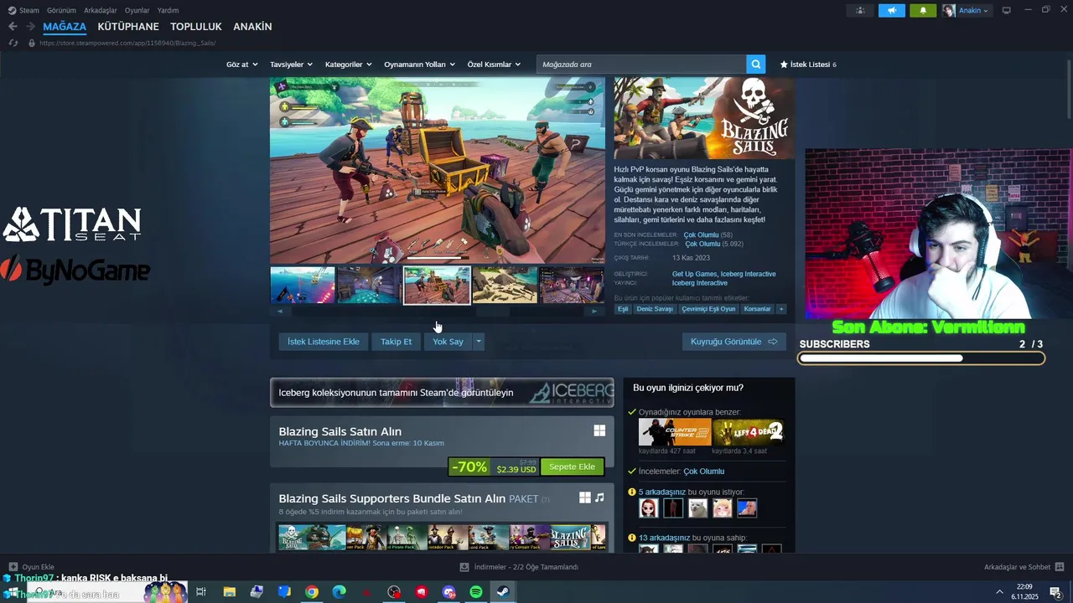Viewport: 1073px width, 603px height.
Task: Open Microsoft Edge from the taskbar
Action: [x=339, y=592]
